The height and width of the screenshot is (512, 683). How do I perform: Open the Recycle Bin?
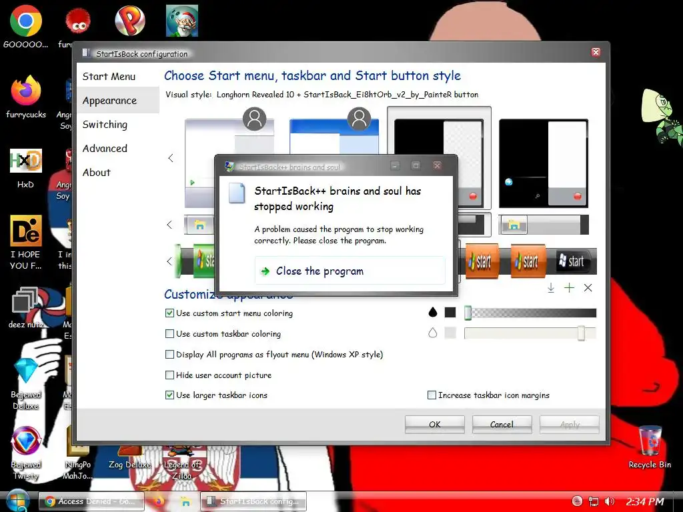pos(650,441)
